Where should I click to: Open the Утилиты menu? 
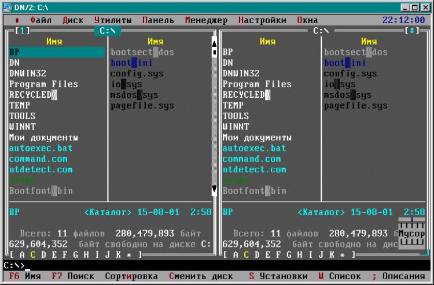(113, 20)
